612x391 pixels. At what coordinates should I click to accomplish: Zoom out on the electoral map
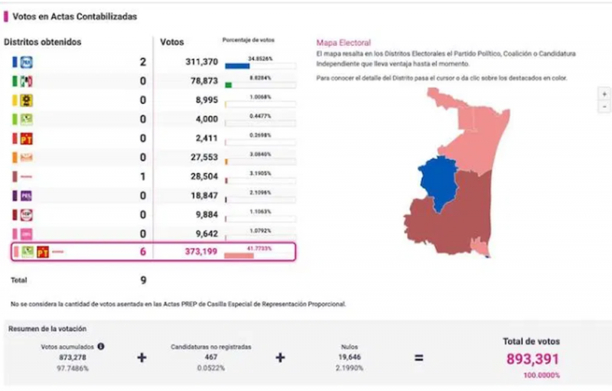coord(604,107)
